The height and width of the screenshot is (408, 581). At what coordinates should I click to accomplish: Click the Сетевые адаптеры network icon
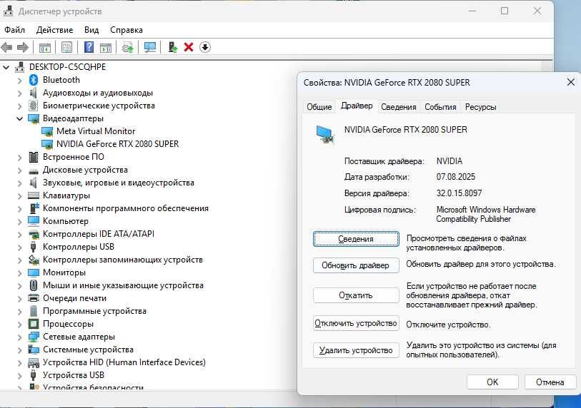[x=34, y=337]
